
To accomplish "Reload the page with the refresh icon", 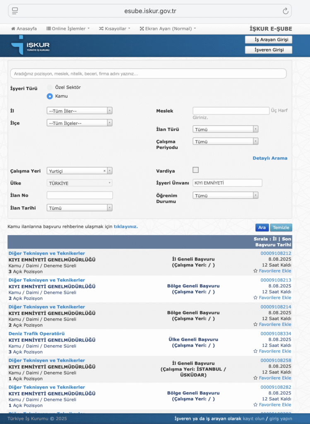I will (x=286, y=11).
